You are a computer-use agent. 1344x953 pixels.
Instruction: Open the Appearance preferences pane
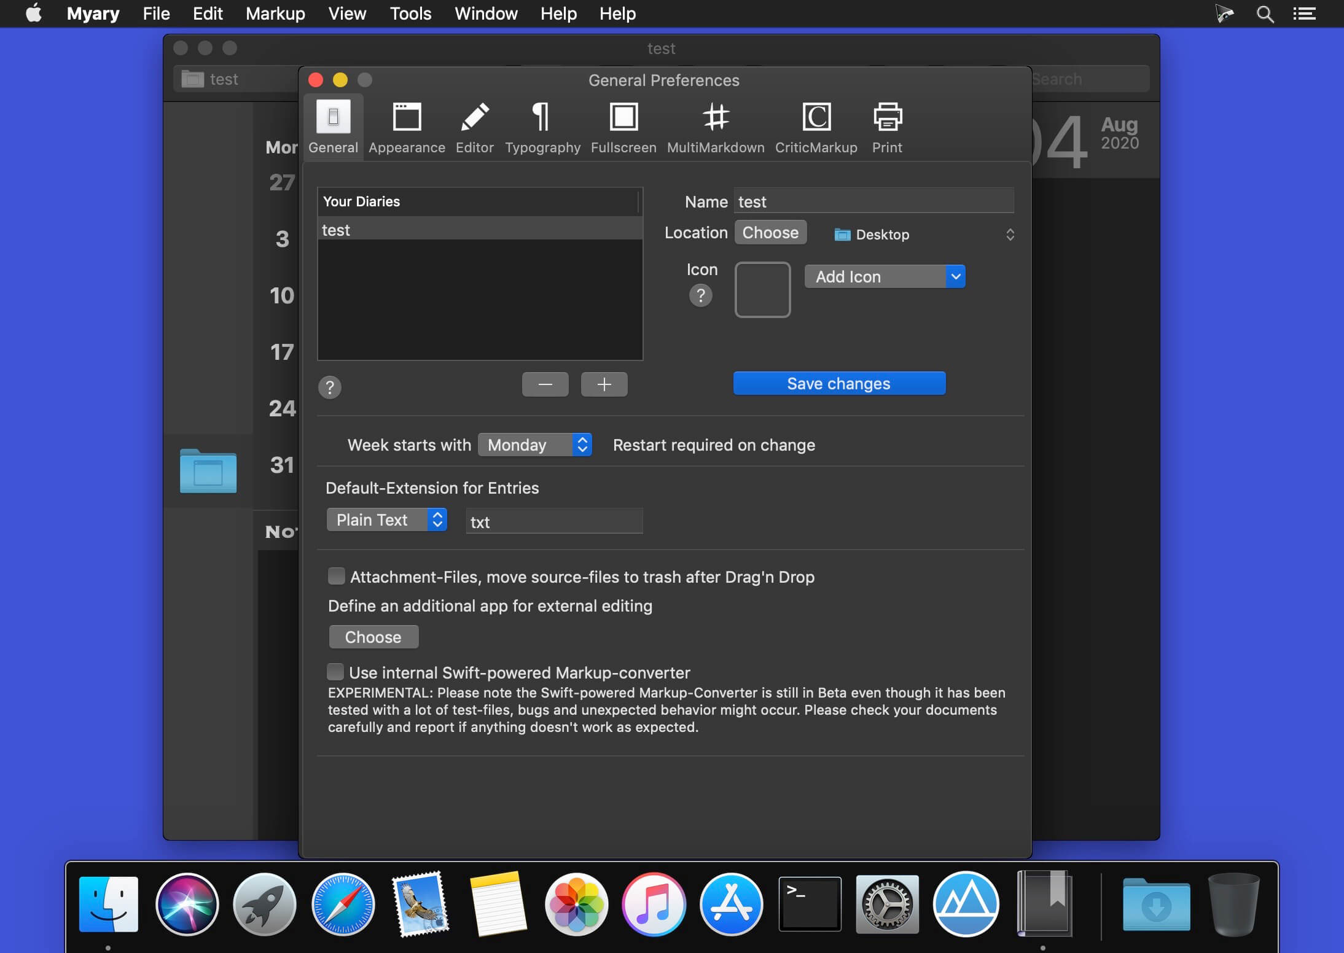tap(407, 128)
